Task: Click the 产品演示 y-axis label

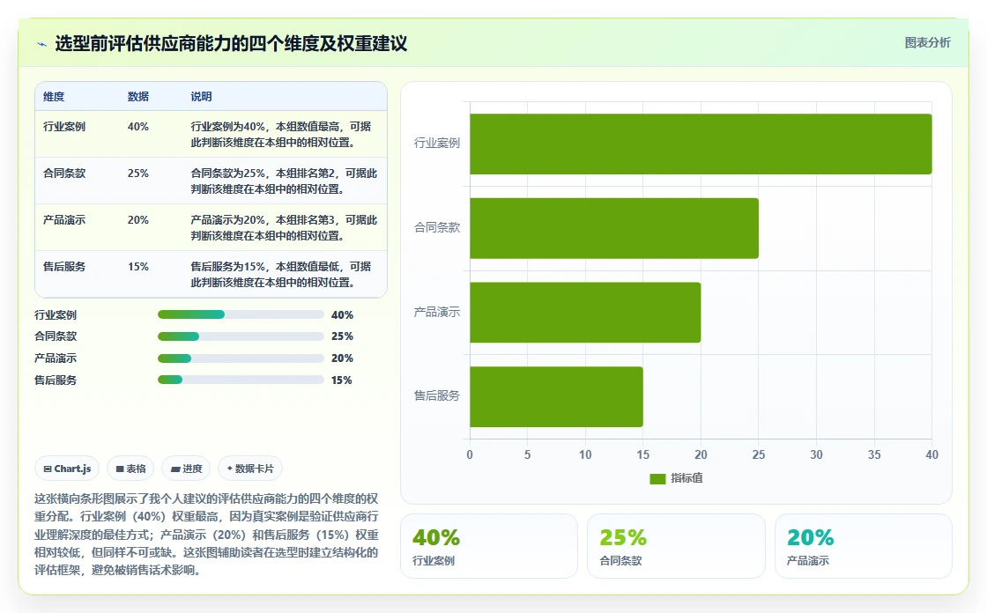Action: click(437, 312)
